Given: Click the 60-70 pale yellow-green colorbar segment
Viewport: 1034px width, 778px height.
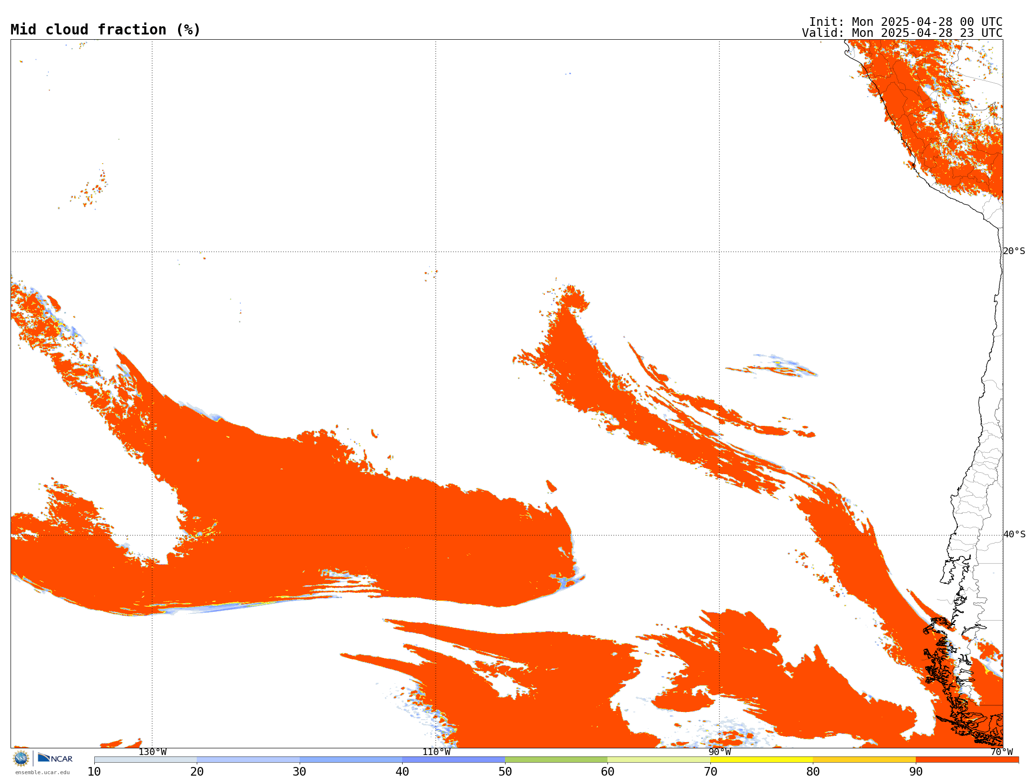Looking at the screenshot, I should 659,760.
